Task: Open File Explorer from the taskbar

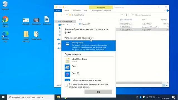Action: tap(58, 97)
